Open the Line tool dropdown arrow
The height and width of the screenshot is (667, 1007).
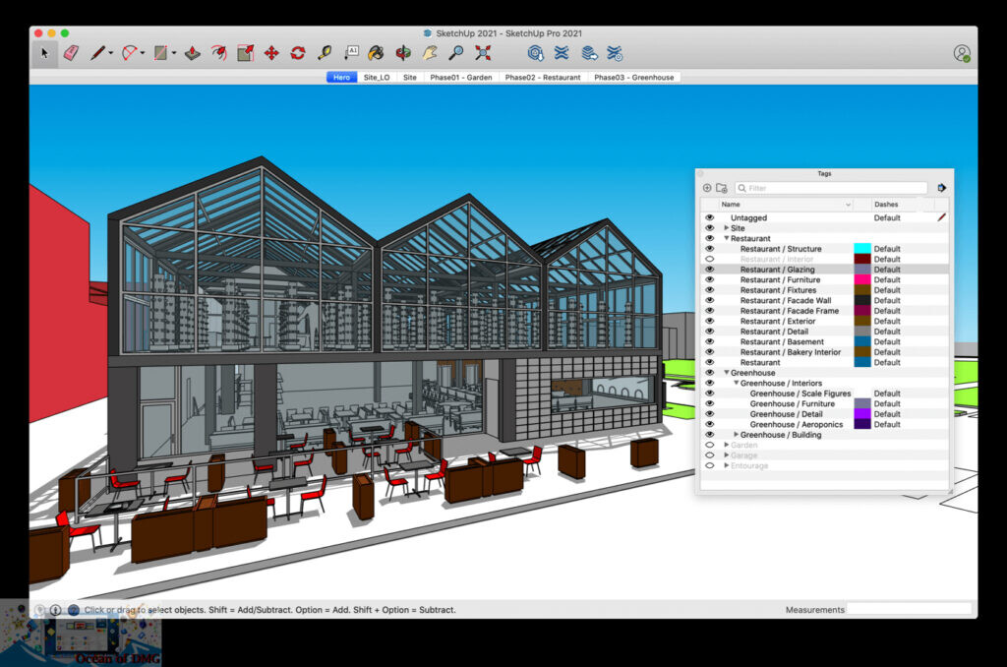(111, 53)
